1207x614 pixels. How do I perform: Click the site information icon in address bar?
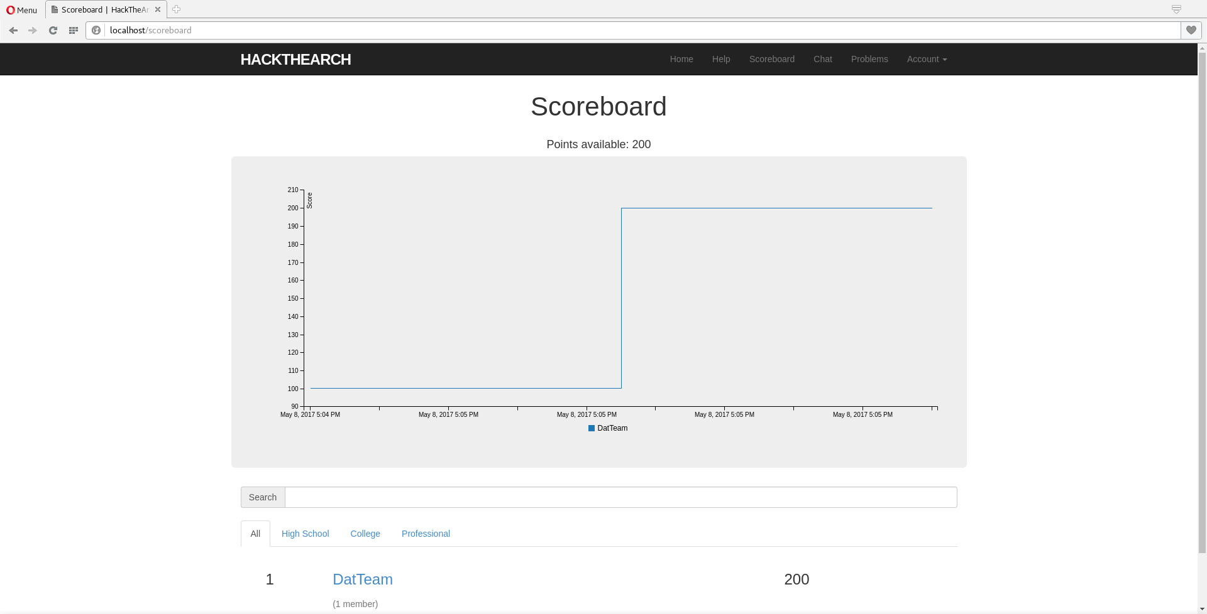coord(96,30)
